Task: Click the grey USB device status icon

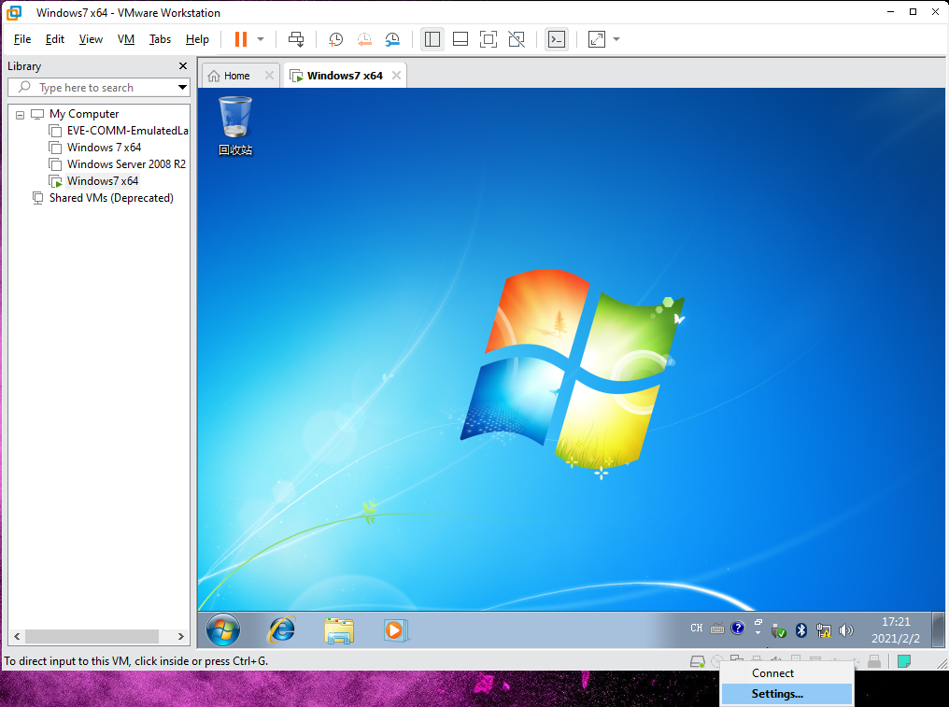Action: click(x=874, y=661)
